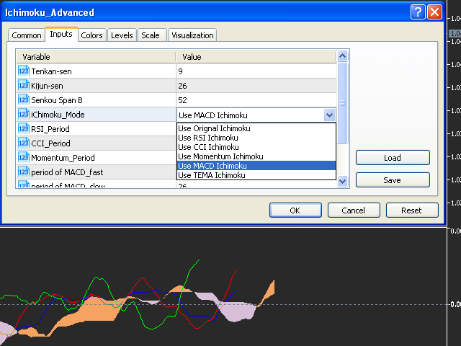The image size is (461, 346).
Task: Select Use TEMA Ichimoku option
Action: [x=211, y=175]
